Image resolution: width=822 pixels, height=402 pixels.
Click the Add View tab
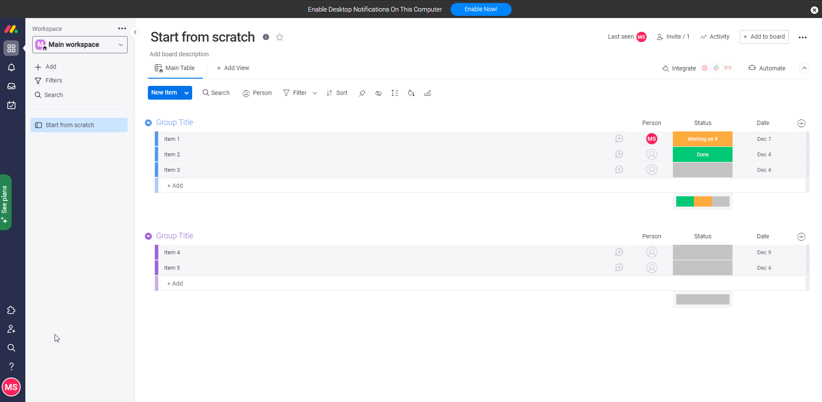click(x=233, y=68)
